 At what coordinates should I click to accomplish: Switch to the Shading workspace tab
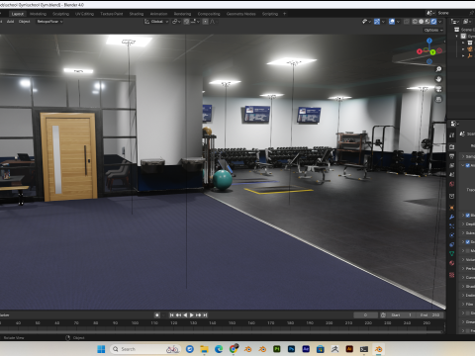[x=137, y=14]
